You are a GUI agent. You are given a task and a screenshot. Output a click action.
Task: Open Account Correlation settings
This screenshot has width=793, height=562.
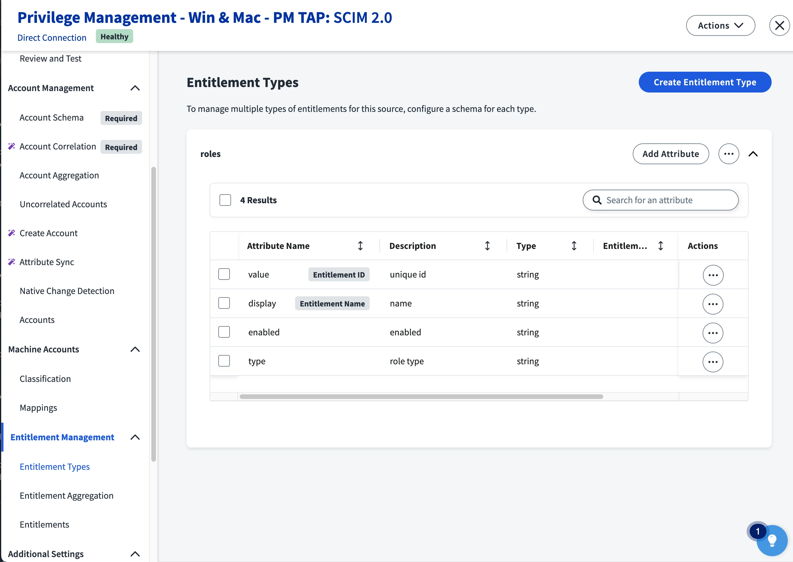58,146
